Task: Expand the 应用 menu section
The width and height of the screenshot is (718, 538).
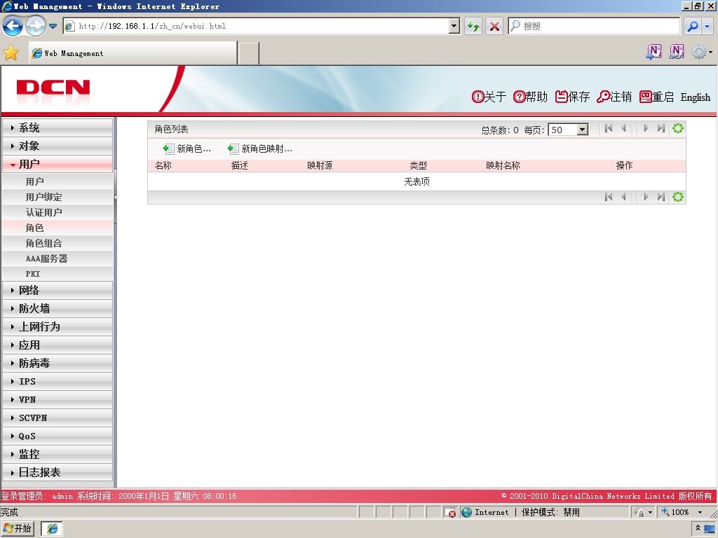Action: tap(57, 345)
